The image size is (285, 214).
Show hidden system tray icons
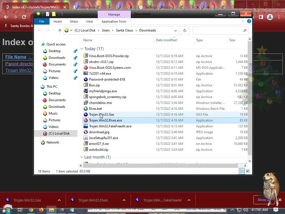[x=232, y=210]
